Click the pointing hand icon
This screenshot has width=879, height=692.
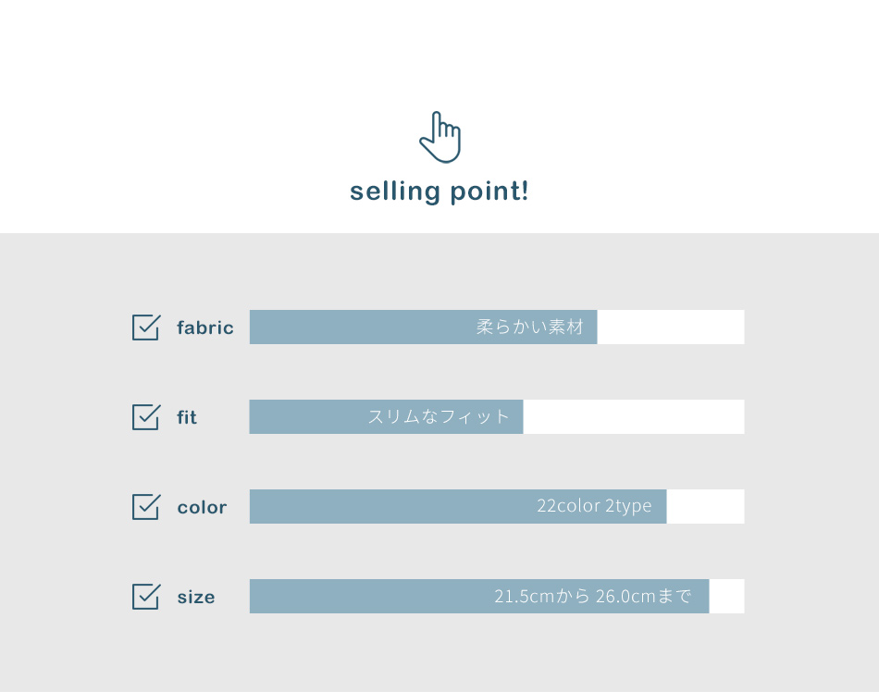pos(440,137)
